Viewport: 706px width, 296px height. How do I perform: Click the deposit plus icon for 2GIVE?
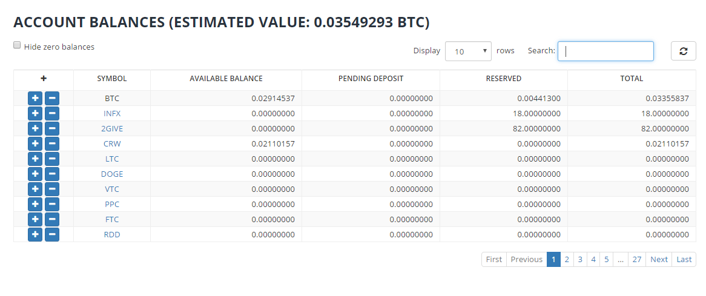tap(35, 129)
